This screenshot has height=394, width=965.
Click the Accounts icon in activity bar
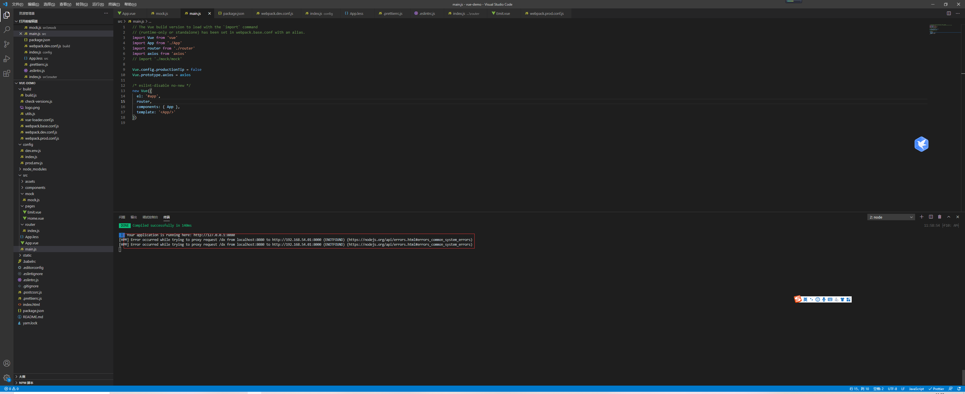coord(7,363)
